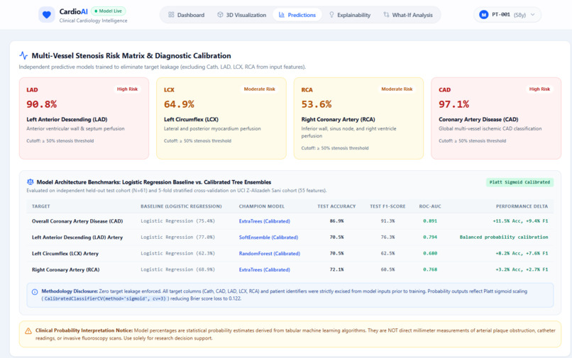This screenshot has width=572, height=358.
Task: Select the Predictions tab
Action: pos(297,15)
